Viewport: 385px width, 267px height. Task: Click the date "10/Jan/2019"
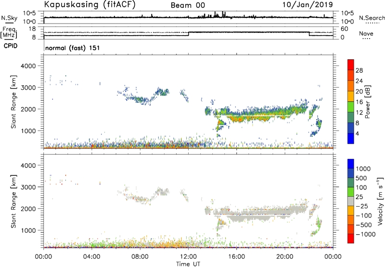pyautogui.click(x=308, y=5)
